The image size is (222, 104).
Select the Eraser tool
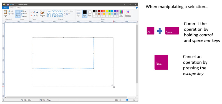click(31, 15)
